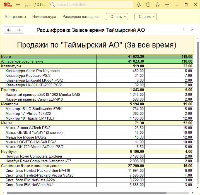Viewport: 200px width, 195px height.
Task: Open the history clock icon
Action: (x=148, y=5)
